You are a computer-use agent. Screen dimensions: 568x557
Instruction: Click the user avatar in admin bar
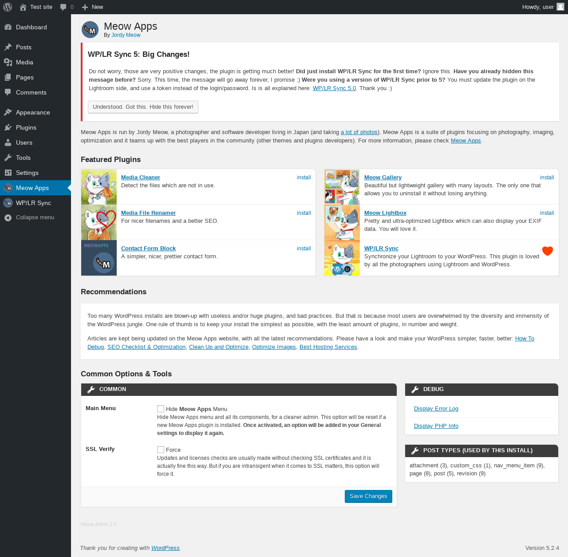[x=560, y=7]
